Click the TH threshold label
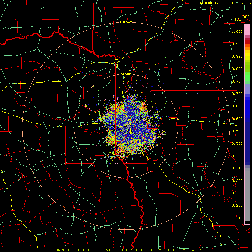The height and width of the screenshot is (252, 252). pos(241,218)
